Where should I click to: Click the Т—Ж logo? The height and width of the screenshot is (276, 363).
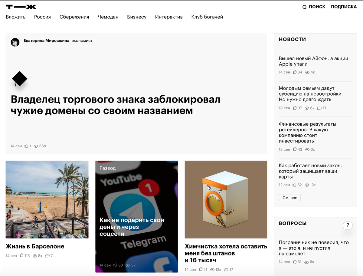[21, 7]
